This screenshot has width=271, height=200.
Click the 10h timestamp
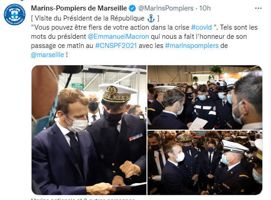[x=205, y=8]
